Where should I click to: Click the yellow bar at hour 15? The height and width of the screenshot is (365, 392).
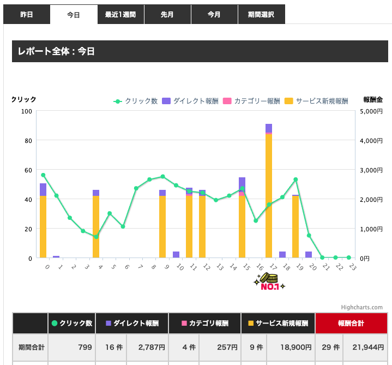coord(242,226)
